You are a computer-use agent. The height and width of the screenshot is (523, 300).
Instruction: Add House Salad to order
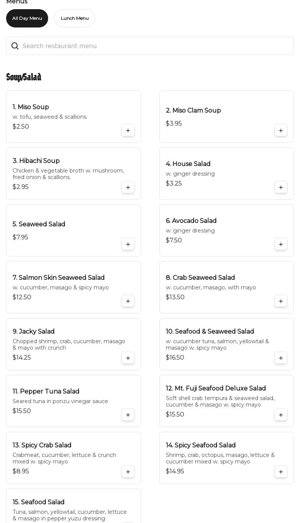pyautogui.click(x=281, y=187)
